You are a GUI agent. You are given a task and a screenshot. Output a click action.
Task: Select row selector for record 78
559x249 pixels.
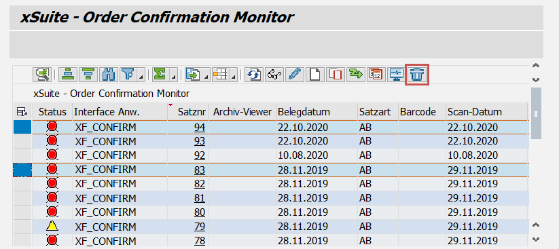[22, 240]
